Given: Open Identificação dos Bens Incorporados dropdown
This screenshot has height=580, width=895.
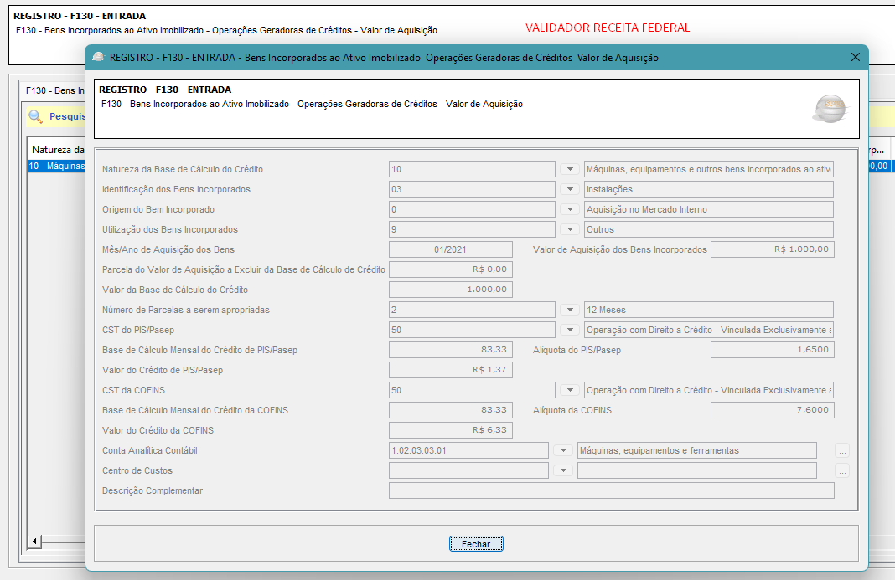Looking at the screenshot, I should pos(570,189).
